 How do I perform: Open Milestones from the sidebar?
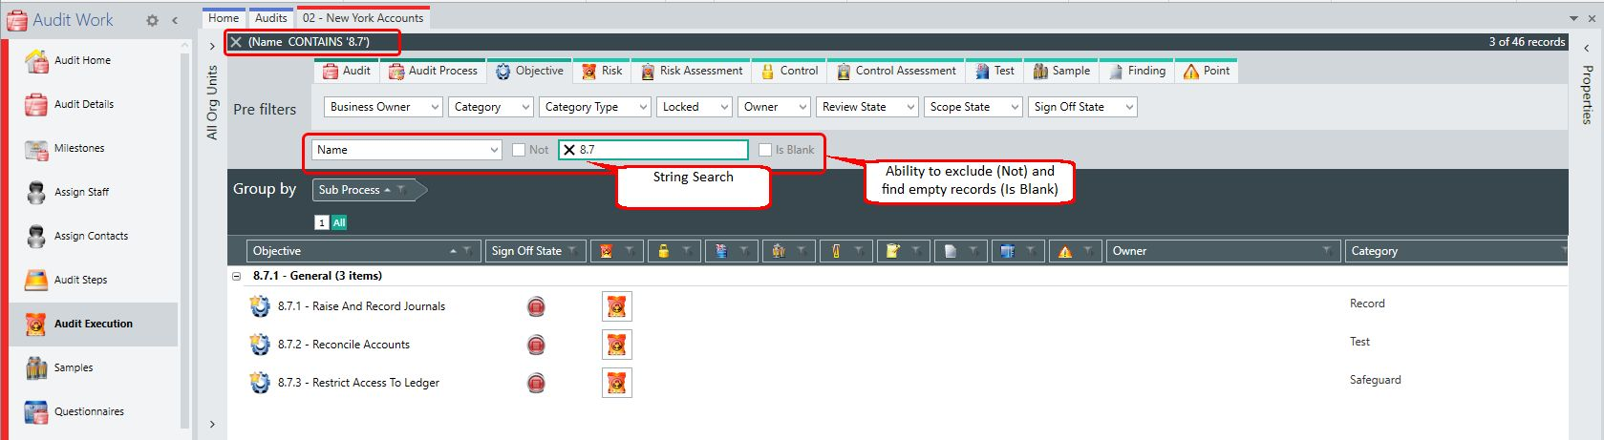pos(79,148)
